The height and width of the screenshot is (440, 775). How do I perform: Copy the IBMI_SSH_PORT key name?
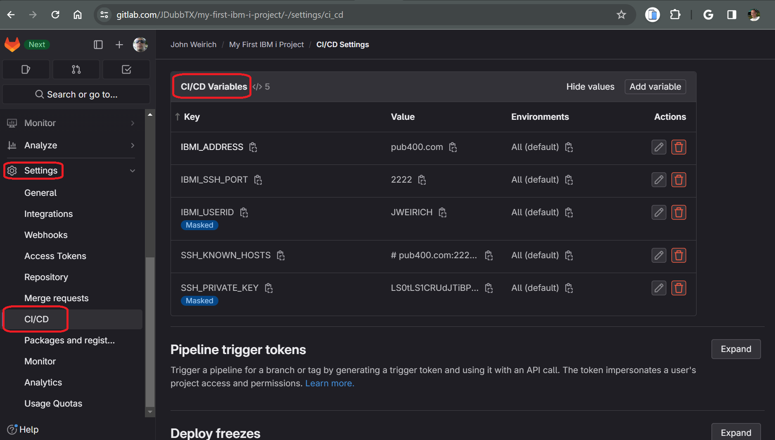pyautogui.click(x=258, y=180)
